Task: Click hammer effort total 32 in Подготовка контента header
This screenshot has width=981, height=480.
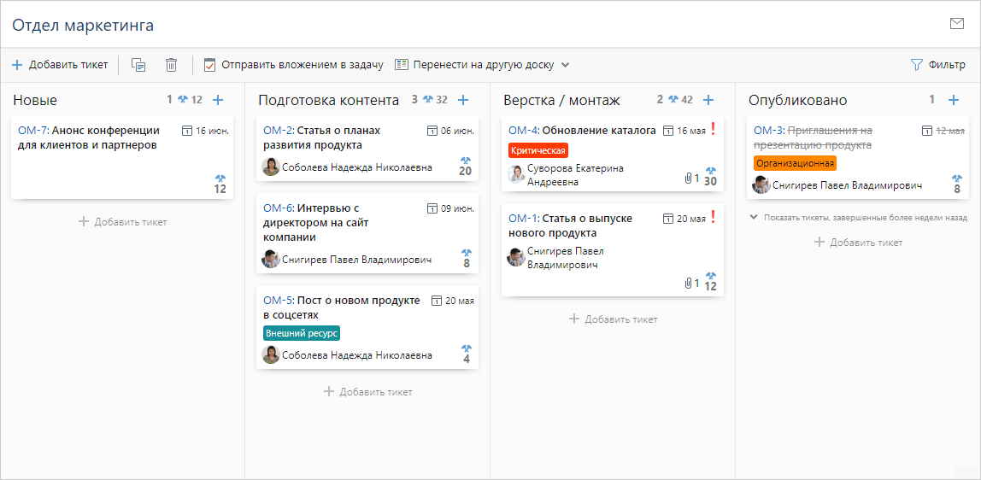Action: (436, 99)
